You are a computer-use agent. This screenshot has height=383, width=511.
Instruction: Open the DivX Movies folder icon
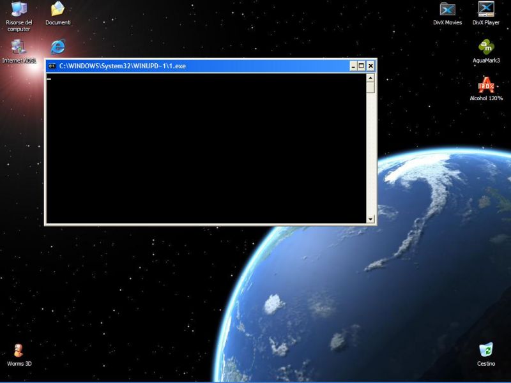[447, 13]
